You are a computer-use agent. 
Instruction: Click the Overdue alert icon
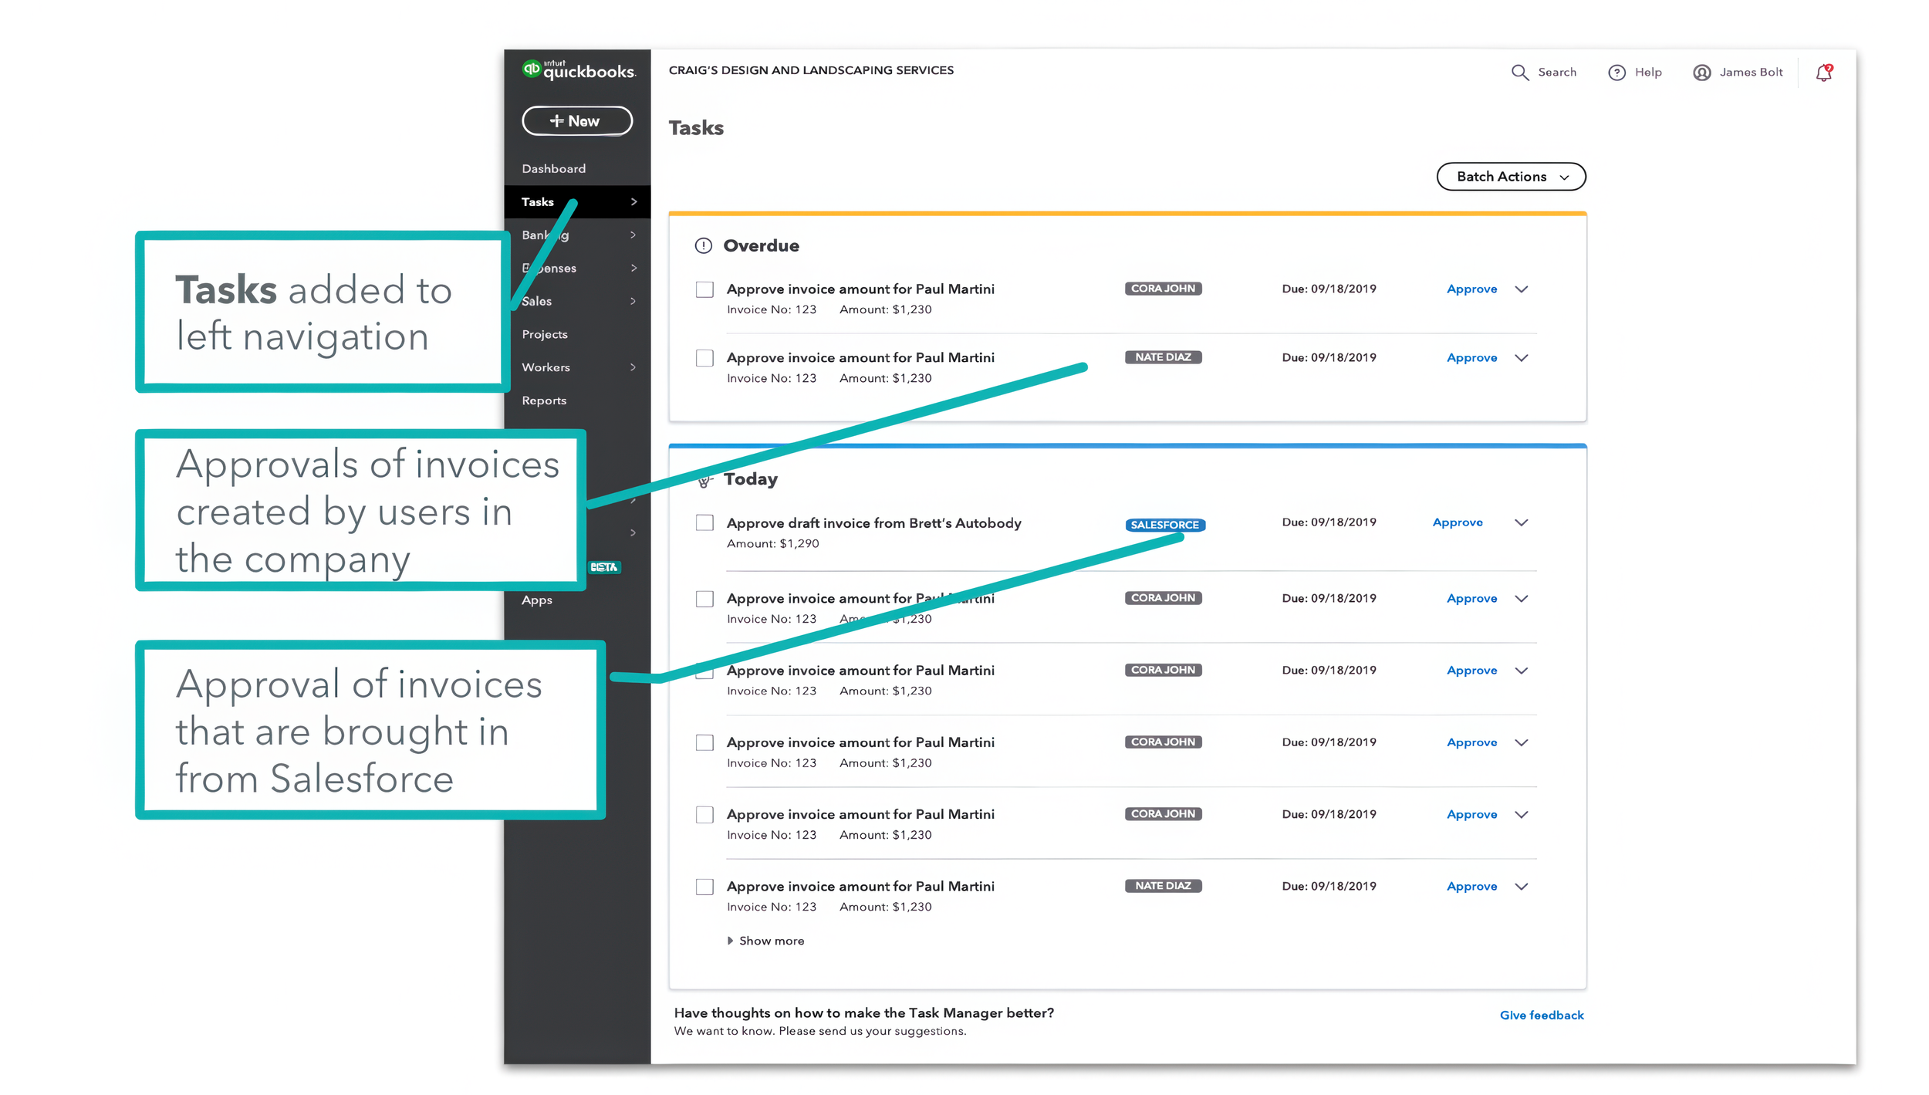coord(703,245)
